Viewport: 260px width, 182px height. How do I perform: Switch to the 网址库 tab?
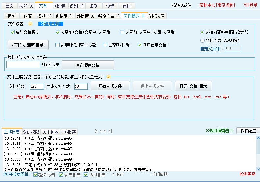60,6
